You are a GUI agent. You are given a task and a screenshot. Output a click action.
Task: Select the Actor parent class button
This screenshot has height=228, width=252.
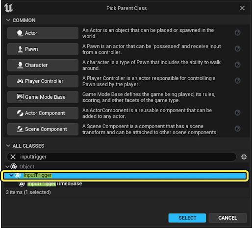coord(43,33)
